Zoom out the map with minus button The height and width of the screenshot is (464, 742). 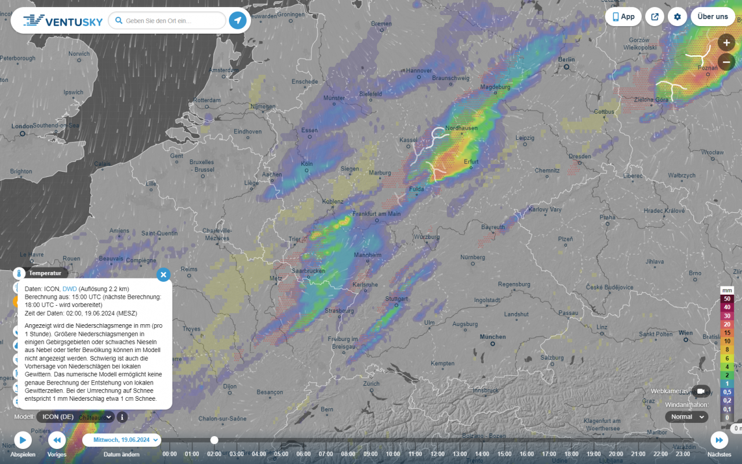[726, 62]
